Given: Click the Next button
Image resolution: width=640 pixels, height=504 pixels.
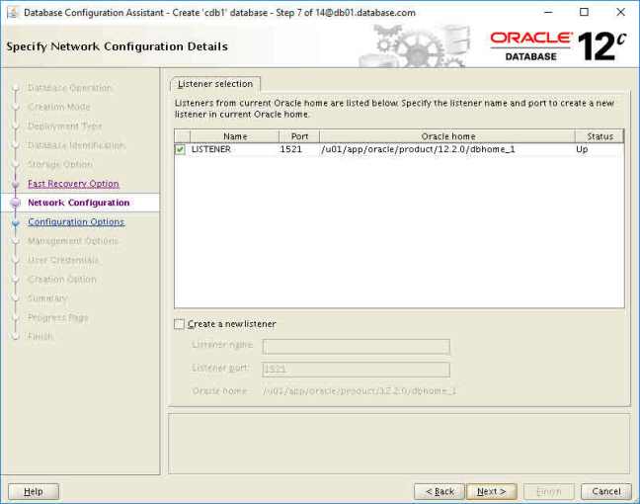Looking at the screenshot, I should [491, 491].
